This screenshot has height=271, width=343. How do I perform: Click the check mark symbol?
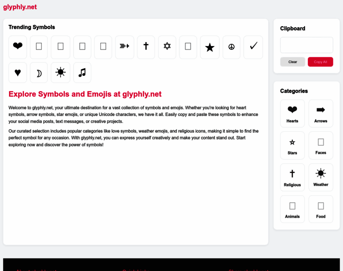click(x=253, y=47)
